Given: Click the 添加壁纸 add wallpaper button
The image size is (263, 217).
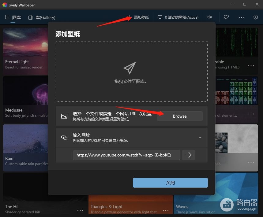Looking at the screenshot, I should tap(138, 17).
